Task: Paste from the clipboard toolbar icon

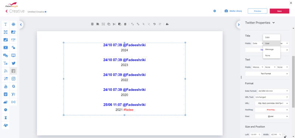Action: pyautogui.click(x=119, y=24)
